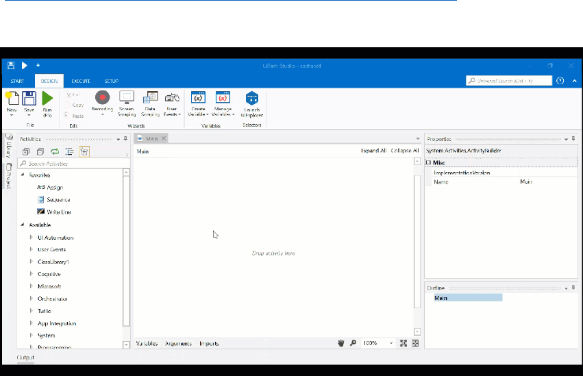Toggle the pan hand tool
This screenshot has height=376, width=583.
(341, 343)
